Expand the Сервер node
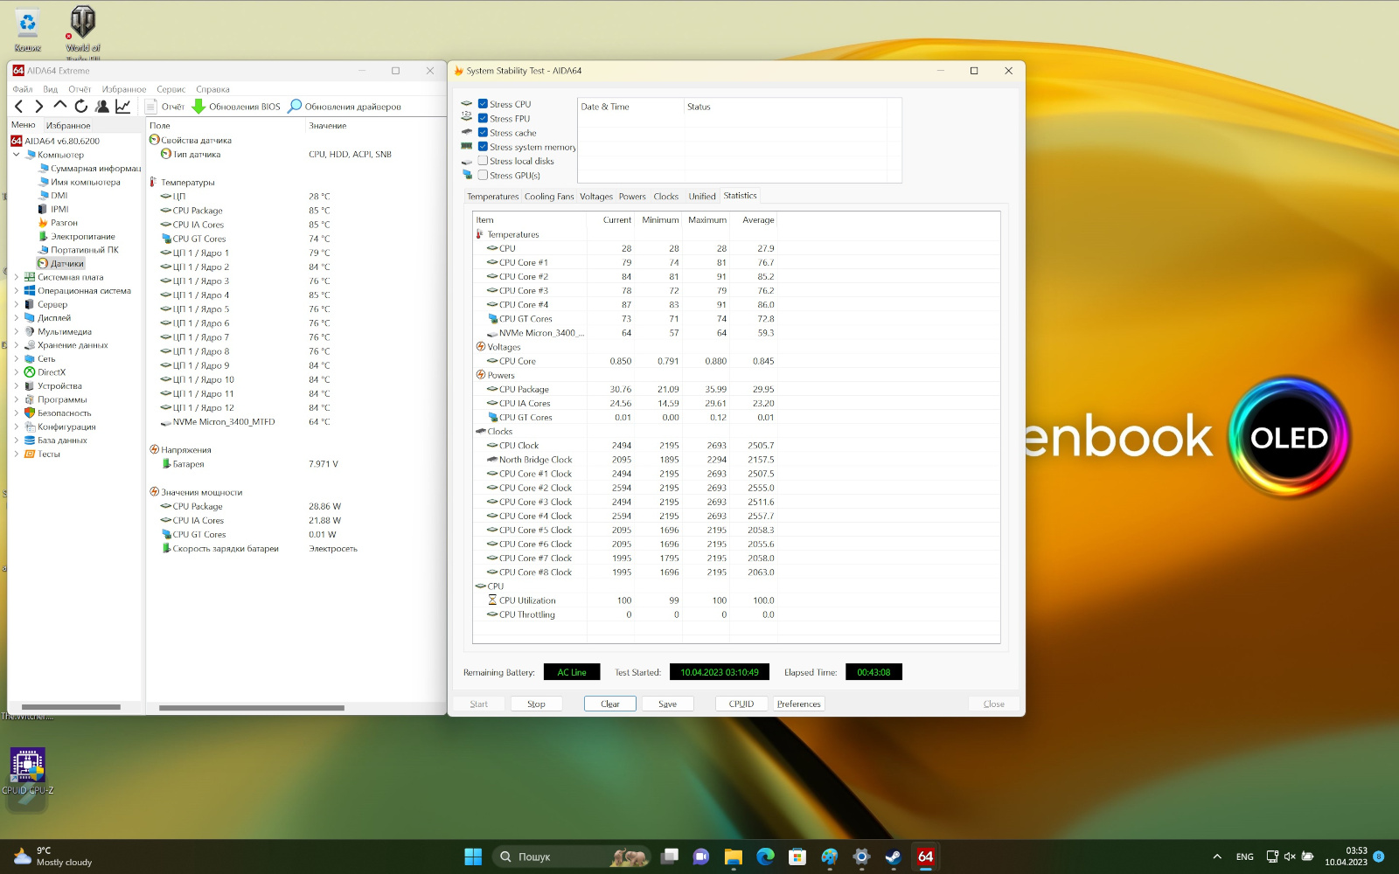The height and width of the screenshot is (874, 1399). pyautogui.click(x=16, y=304)
